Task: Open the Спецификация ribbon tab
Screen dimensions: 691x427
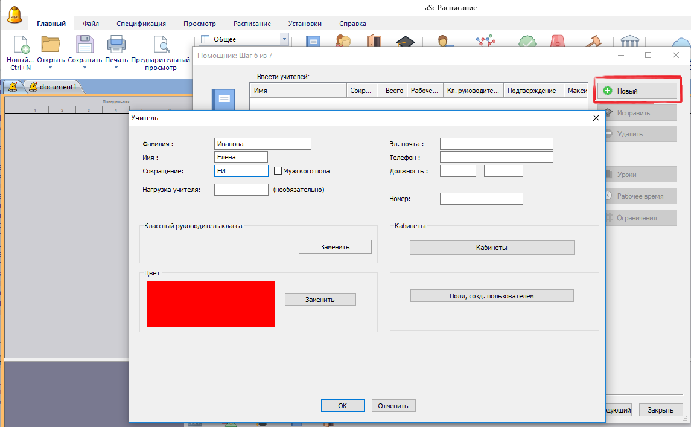Action: click(x=141, y=24)
